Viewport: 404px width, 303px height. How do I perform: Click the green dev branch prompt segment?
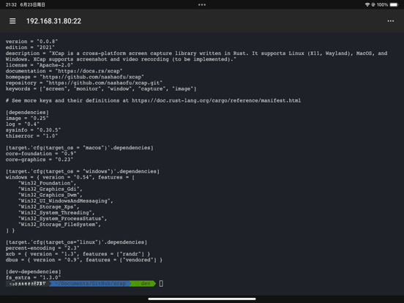click(143, 283)
